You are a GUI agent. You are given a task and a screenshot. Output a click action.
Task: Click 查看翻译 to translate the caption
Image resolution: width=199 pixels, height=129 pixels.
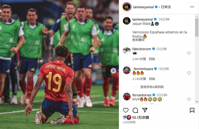point(138,40)
